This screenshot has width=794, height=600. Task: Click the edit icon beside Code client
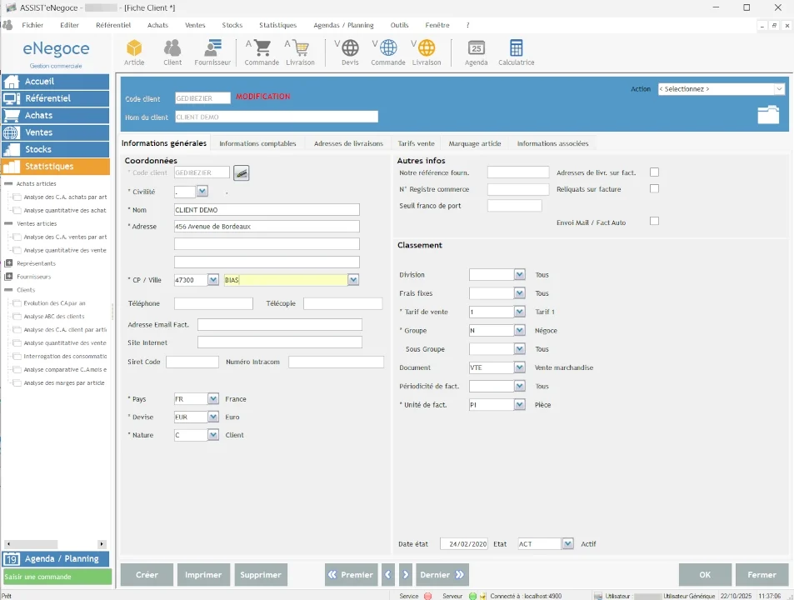pos(241,172)
